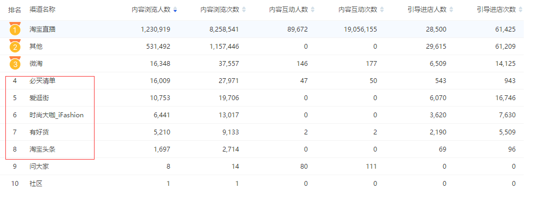Click the value 14,125
The width and height of the screenshot is (535, 211).
click(505, 64)
